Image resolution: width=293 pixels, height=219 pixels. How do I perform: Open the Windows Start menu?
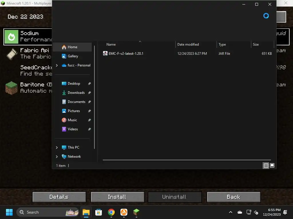point(9,212)
